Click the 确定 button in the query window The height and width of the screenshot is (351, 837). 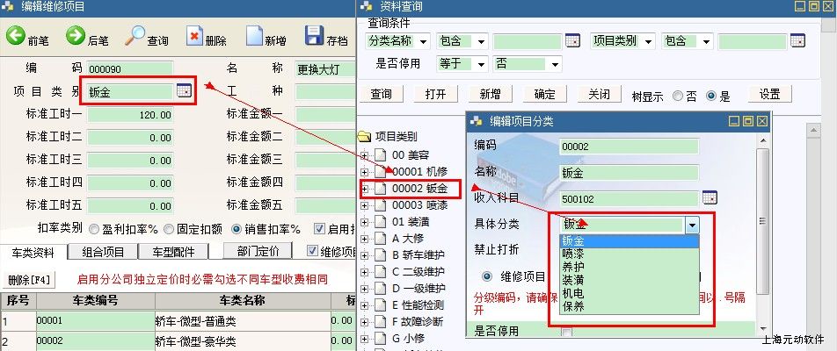[x=545, y=95]
